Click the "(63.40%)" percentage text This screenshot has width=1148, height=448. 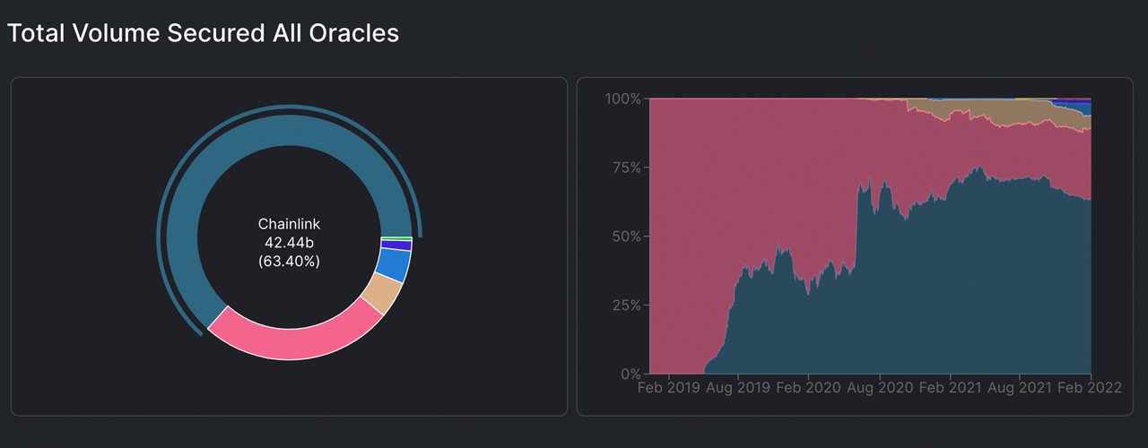pos(289,262)
